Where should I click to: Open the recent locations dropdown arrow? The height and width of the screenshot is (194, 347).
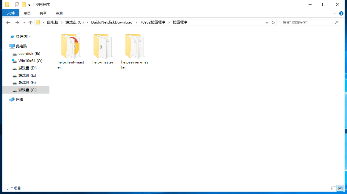(x=24, y=23)
